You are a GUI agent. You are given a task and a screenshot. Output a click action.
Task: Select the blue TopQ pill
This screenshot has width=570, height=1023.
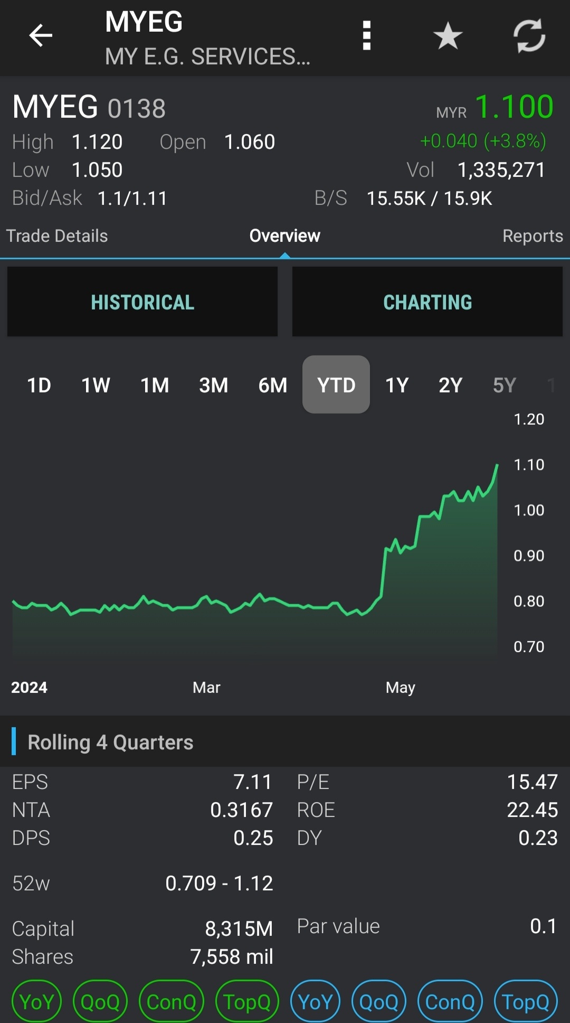[526, 1001]
